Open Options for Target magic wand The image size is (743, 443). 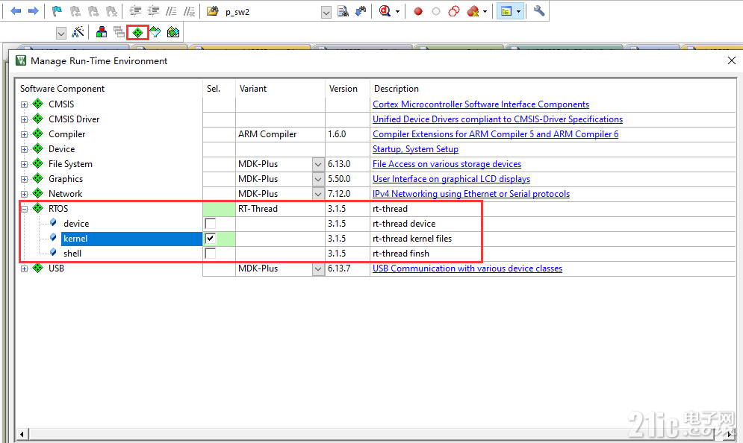click(x=78, y=32)
